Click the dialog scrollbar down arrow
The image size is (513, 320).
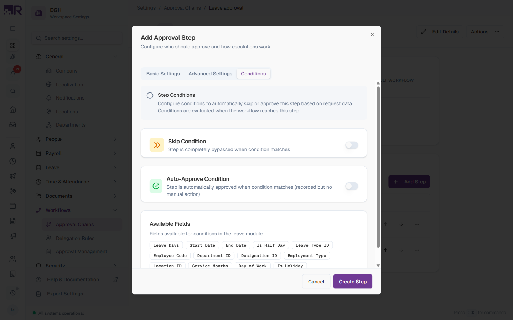pyautogui.click(x=378, y=266)
